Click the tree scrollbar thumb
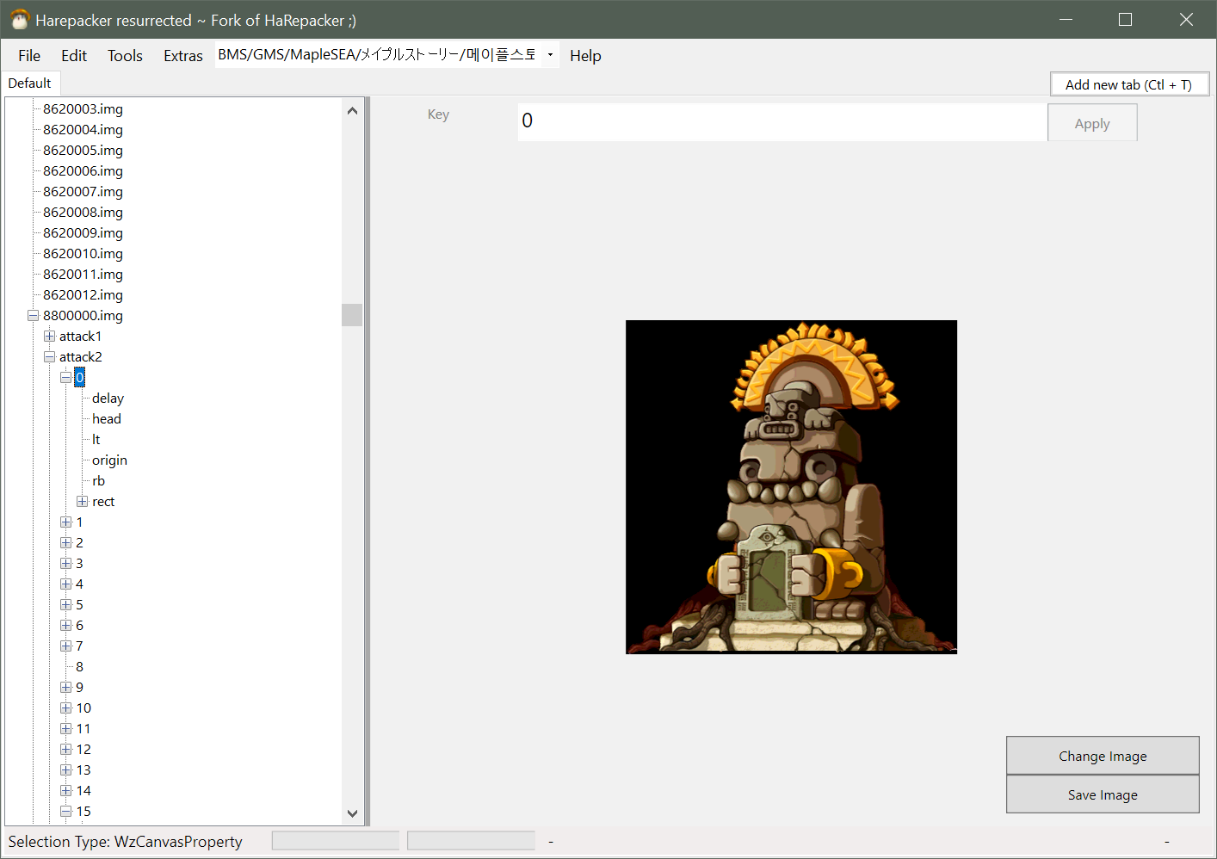Viewport: 1217px width, 859px height. (x=352, y=315)
